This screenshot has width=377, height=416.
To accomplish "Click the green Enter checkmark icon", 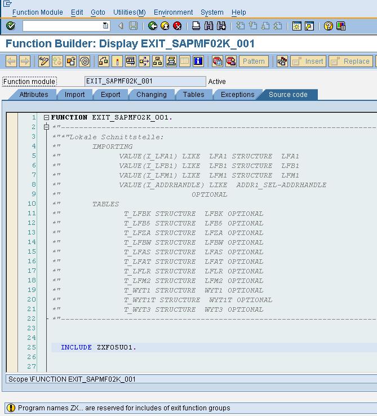I will [11, 26].
